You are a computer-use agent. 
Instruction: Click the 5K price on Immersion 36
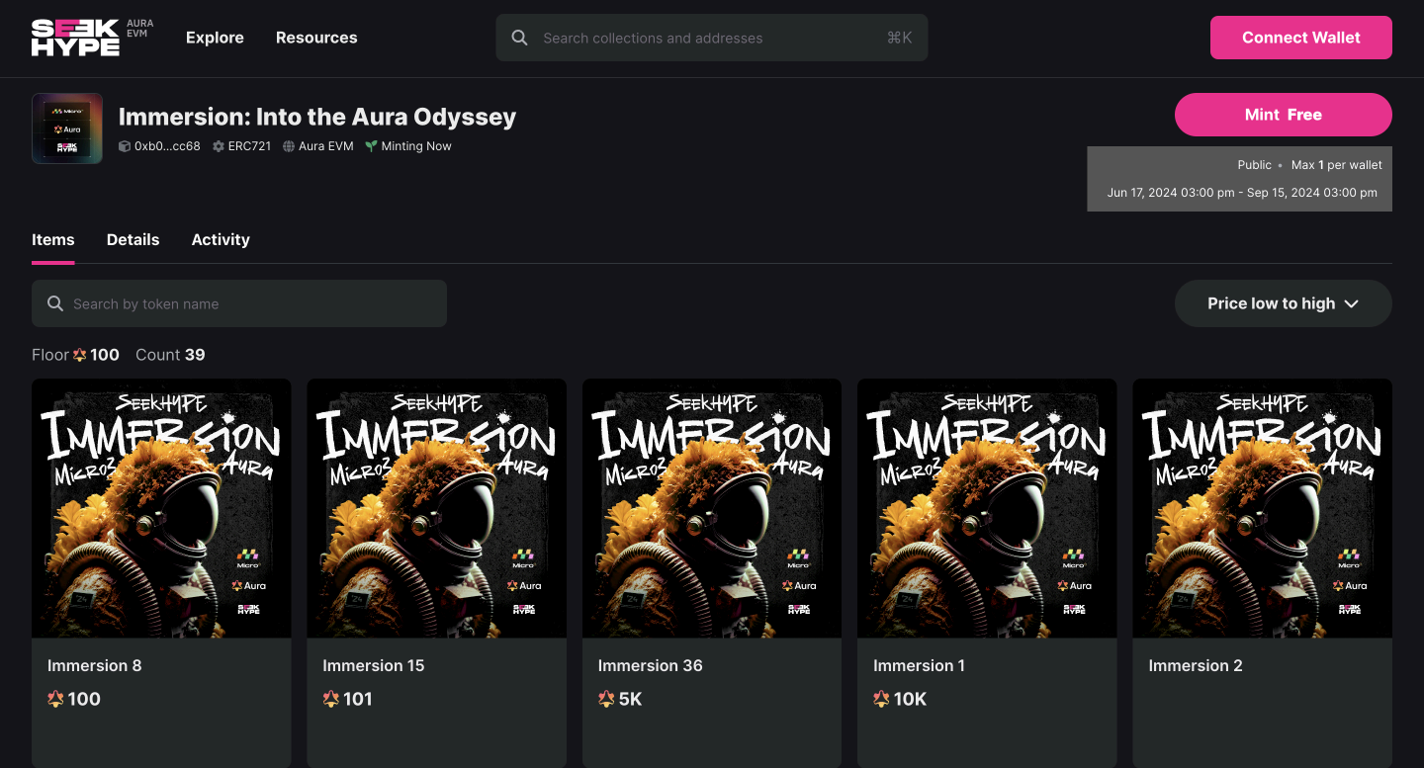[x=630, y=699]
